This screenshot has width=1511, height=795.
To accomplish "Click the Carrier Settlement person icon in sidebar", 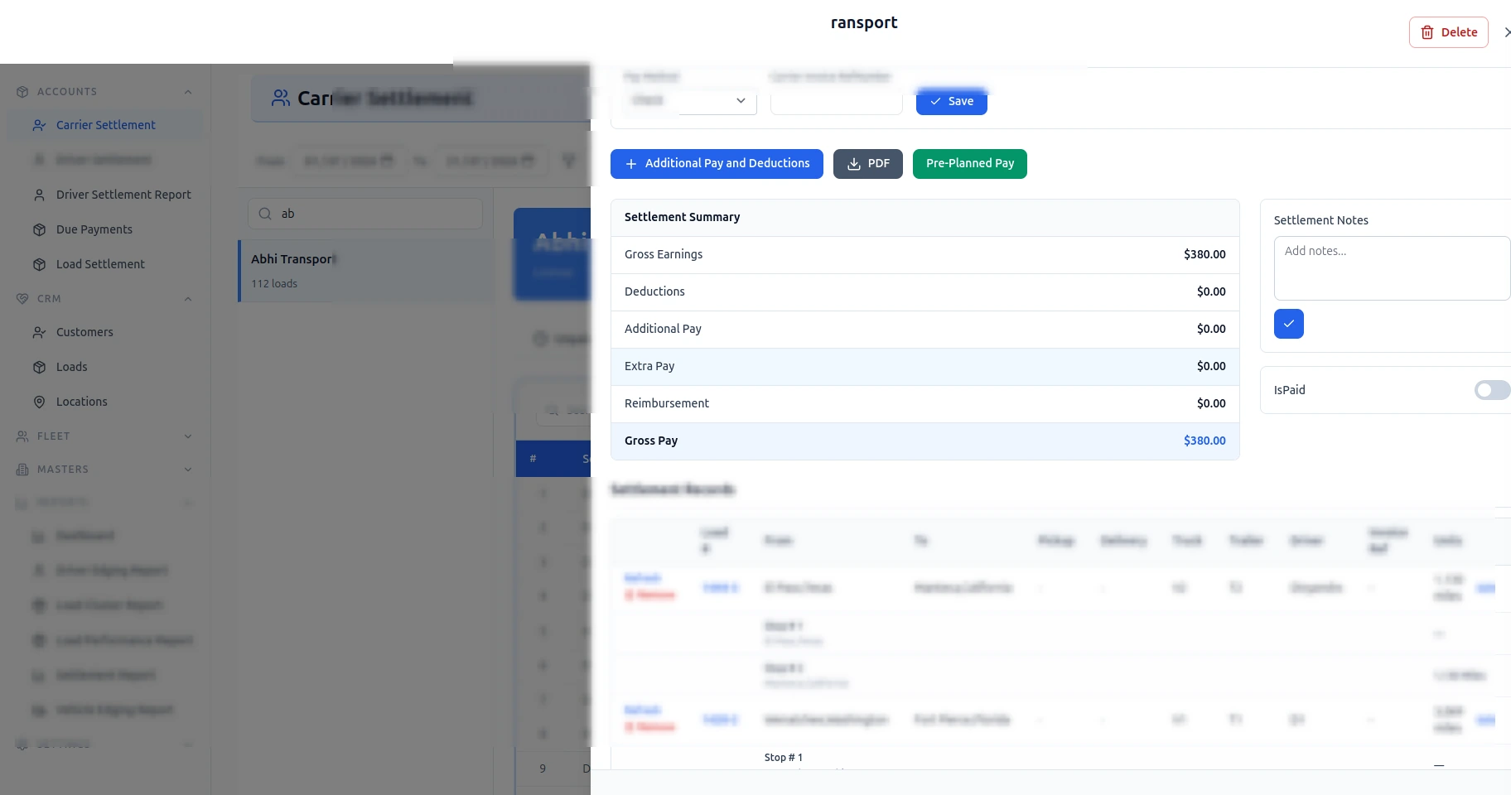I will pyautogui.click(x=39, y=125).
